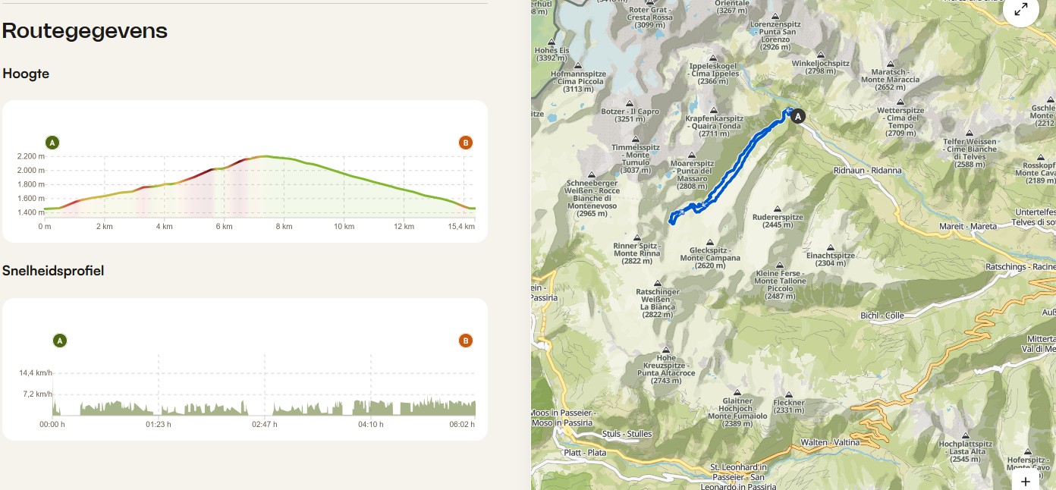
Task: Zoom in with the map plus button
Action: pyautogui.click(x=1025, y=481)
